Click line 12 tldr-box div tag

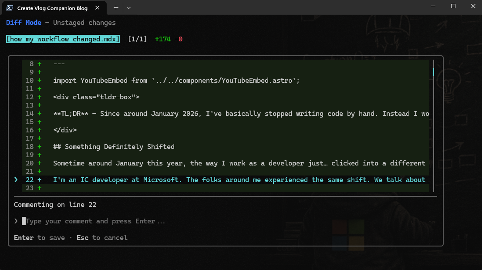pos(96,97)
